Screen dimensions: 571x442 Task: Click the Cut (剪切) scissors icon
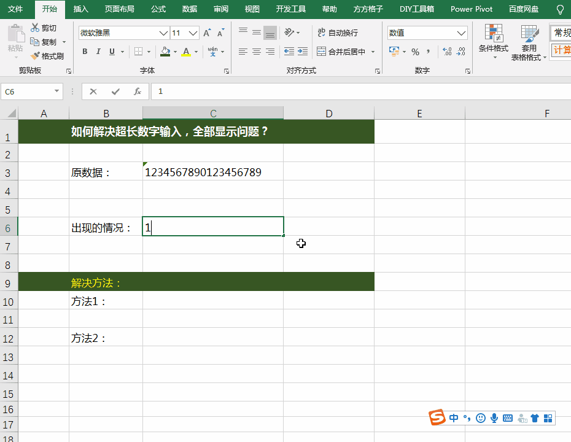(x=35, y=28)
